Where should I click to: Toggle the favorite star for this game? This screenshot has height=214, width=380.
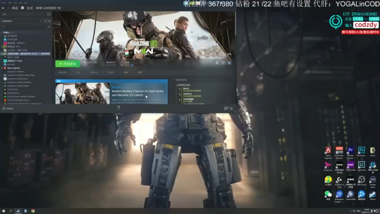tap(229, 63)
